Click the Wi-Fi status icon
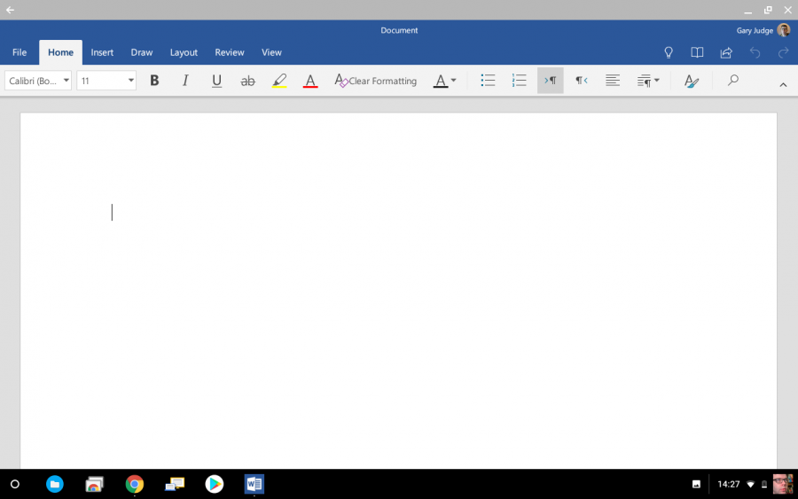Viewport: 798px width, 499px height. pyautogui.click(x=750, y=484)
